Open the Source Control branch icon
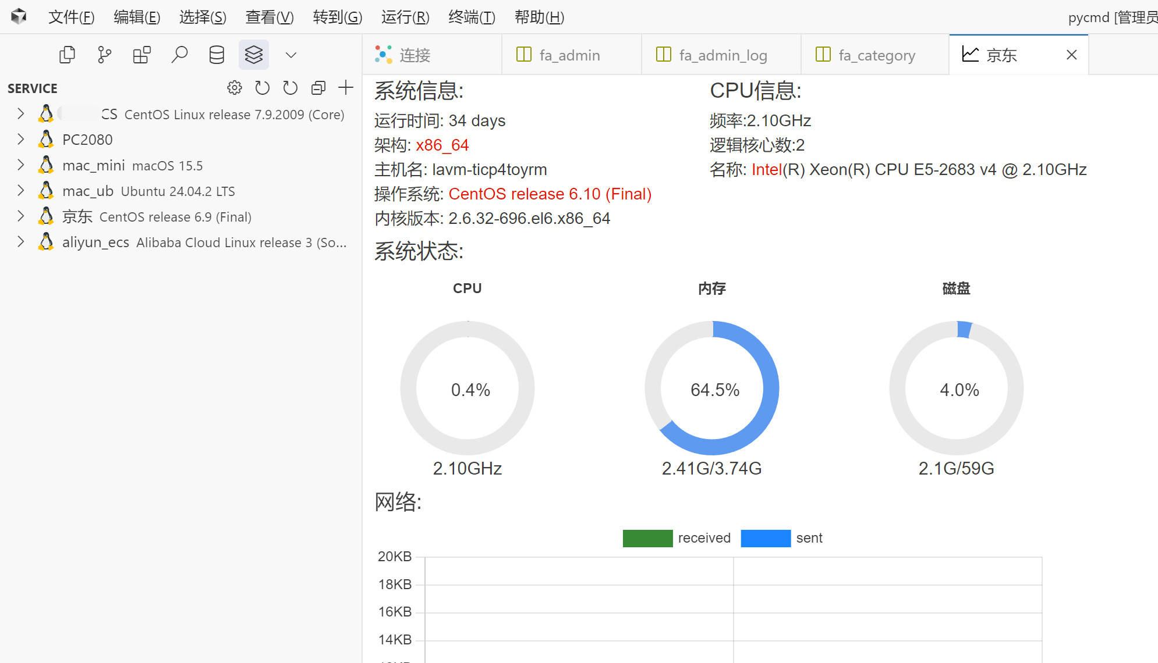This screenshot has width=1158, height=663. point(105,55)
